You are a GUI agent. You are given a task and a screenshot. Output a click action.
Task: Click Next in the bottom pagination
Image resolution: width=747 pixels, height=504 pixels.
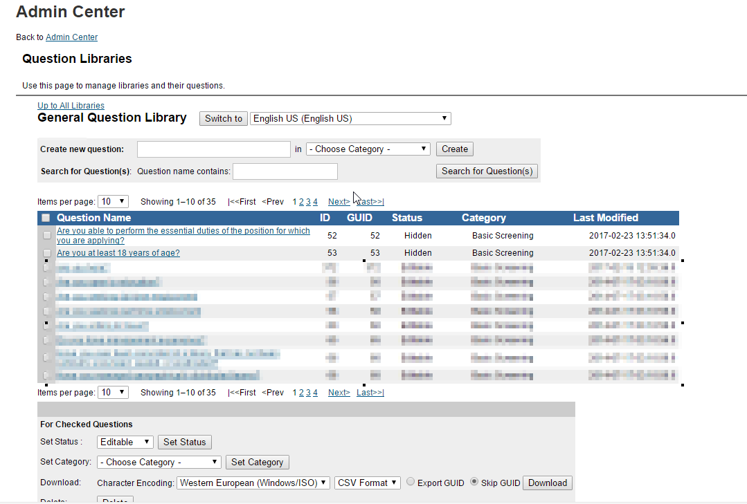[339, 393]
